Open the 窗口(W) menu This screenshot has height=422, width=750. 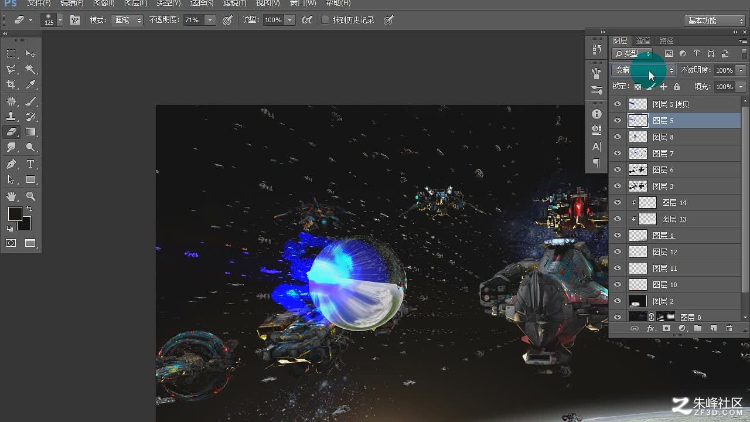303,4
